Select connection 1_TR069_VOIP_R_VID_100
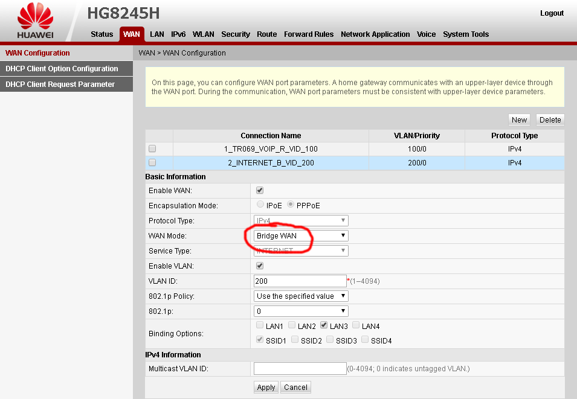Screen dimensions: 577x399 [x=271, y=149]
